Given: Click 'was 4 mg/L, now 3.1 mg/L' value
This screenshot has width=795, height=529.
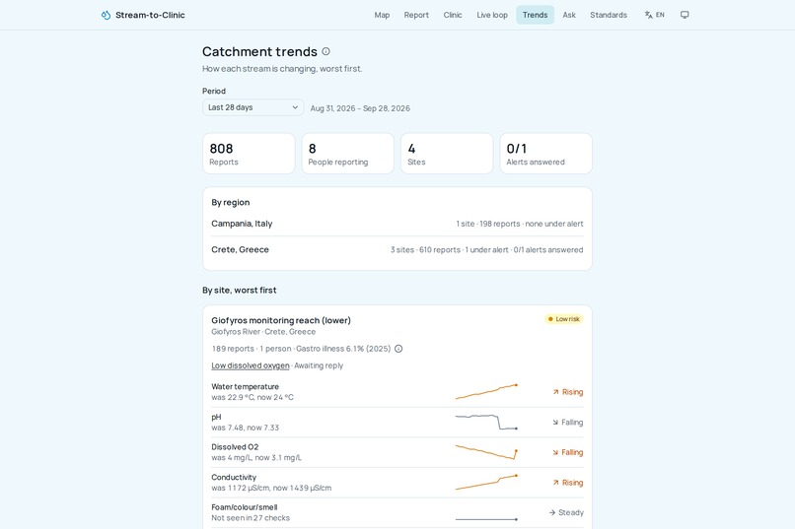Looking at the screenshot, I should 256,458.
